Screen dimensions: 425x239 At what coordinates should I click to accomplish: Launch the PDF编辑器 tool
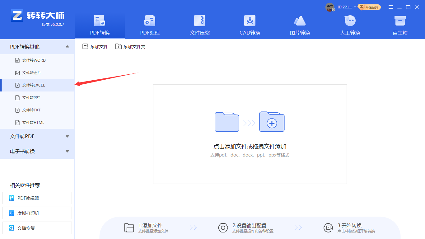[37, 198]
